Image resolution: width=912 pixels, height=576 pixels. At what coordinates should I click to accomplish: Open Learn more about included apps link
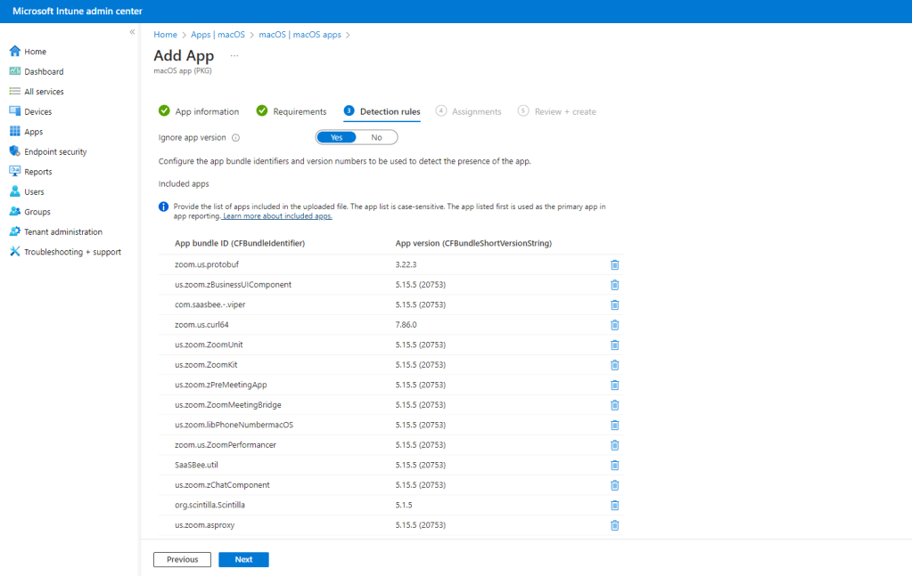277,216
